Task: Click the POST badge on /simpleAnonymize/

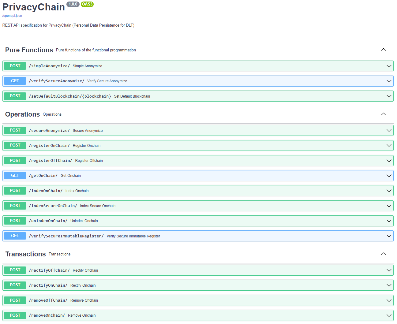Action: tap(15, 66)
